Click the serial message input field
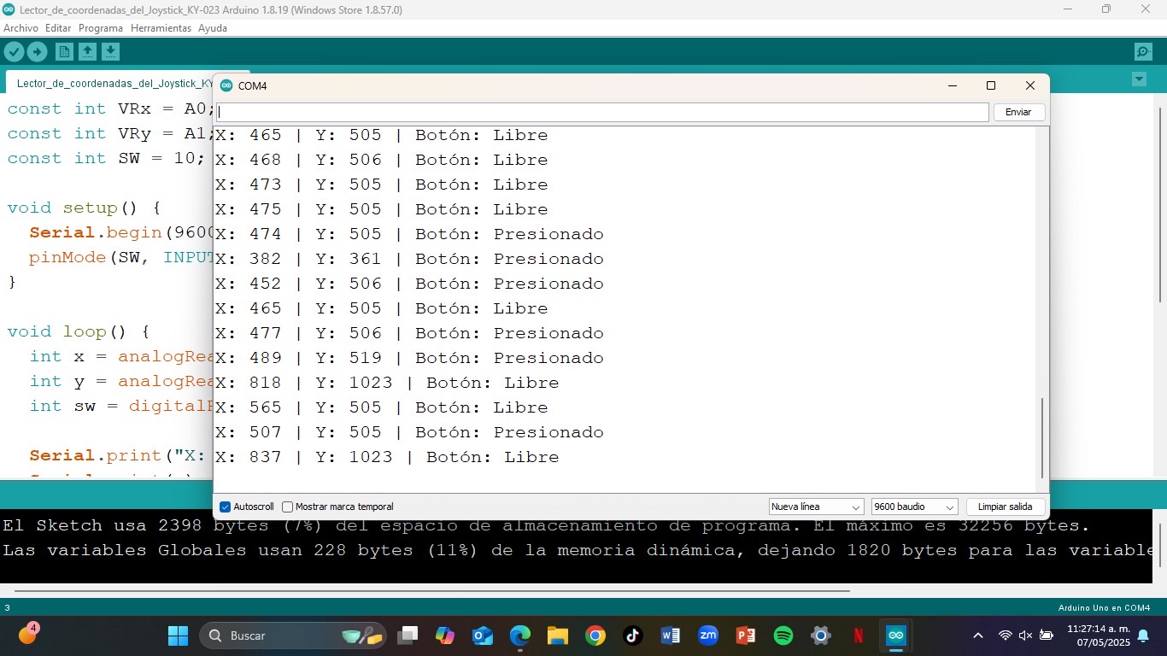Viewport: 1167px width, 656px height. click(x=601, y=112)
